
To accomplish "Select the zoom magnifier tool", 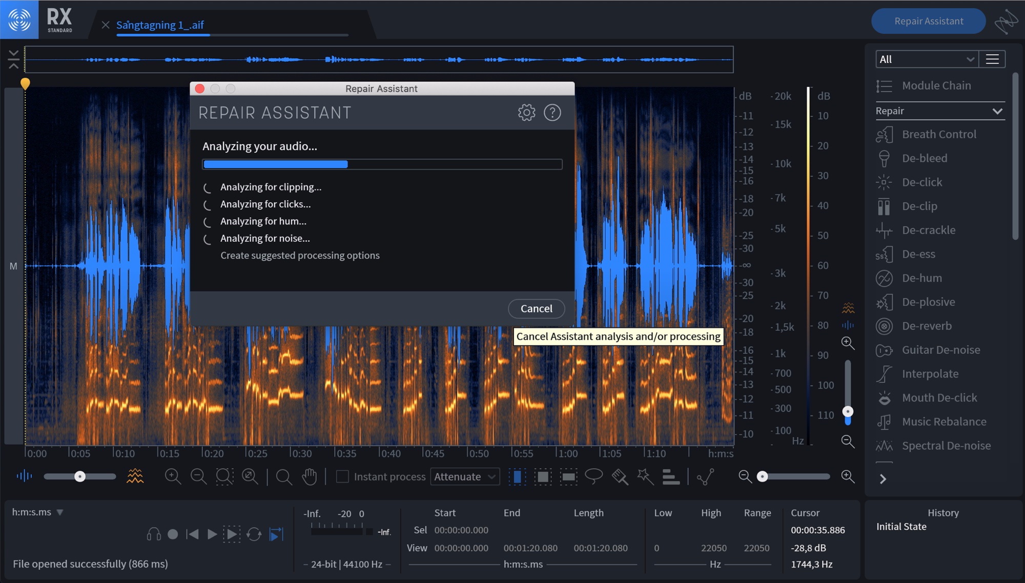I will (283, 476).
